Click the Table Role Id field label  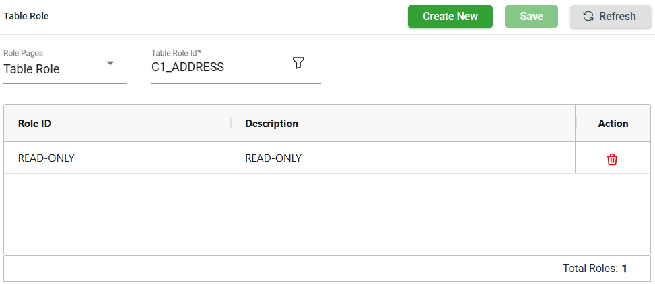click(176, 52)
